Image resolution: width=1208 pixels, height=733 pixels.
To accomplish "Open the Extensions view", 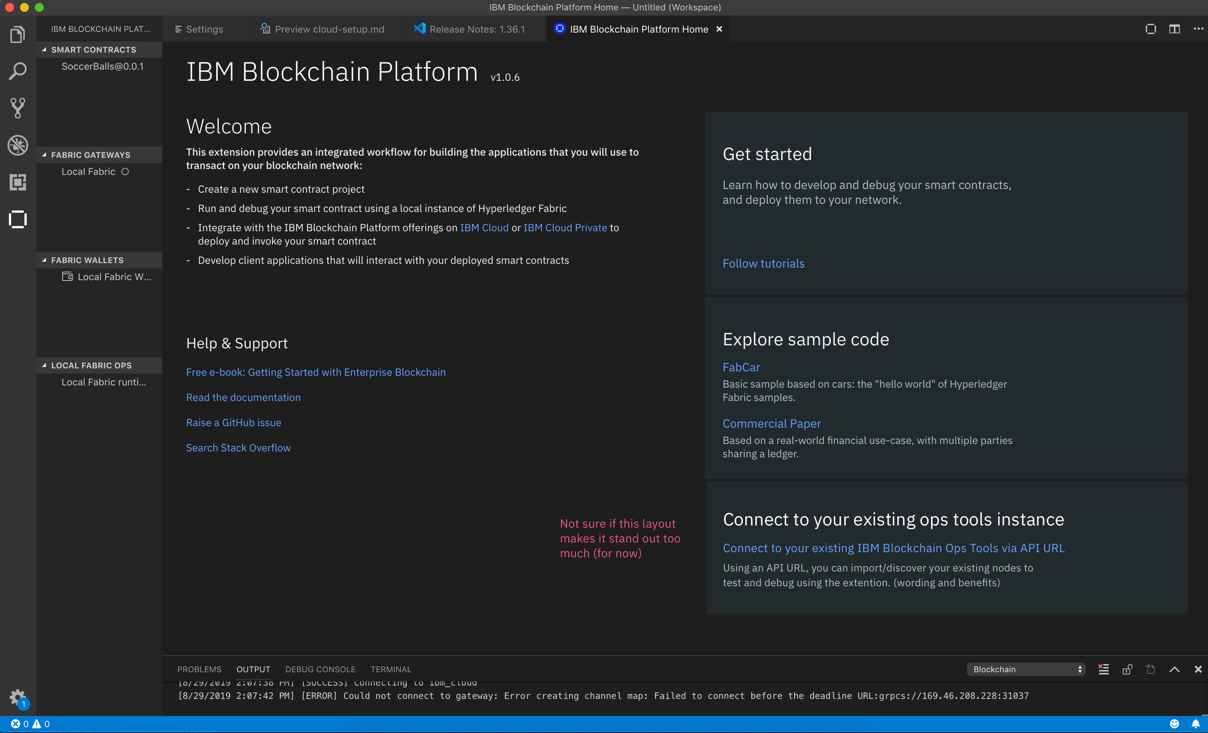I will (x=18, y=182).
